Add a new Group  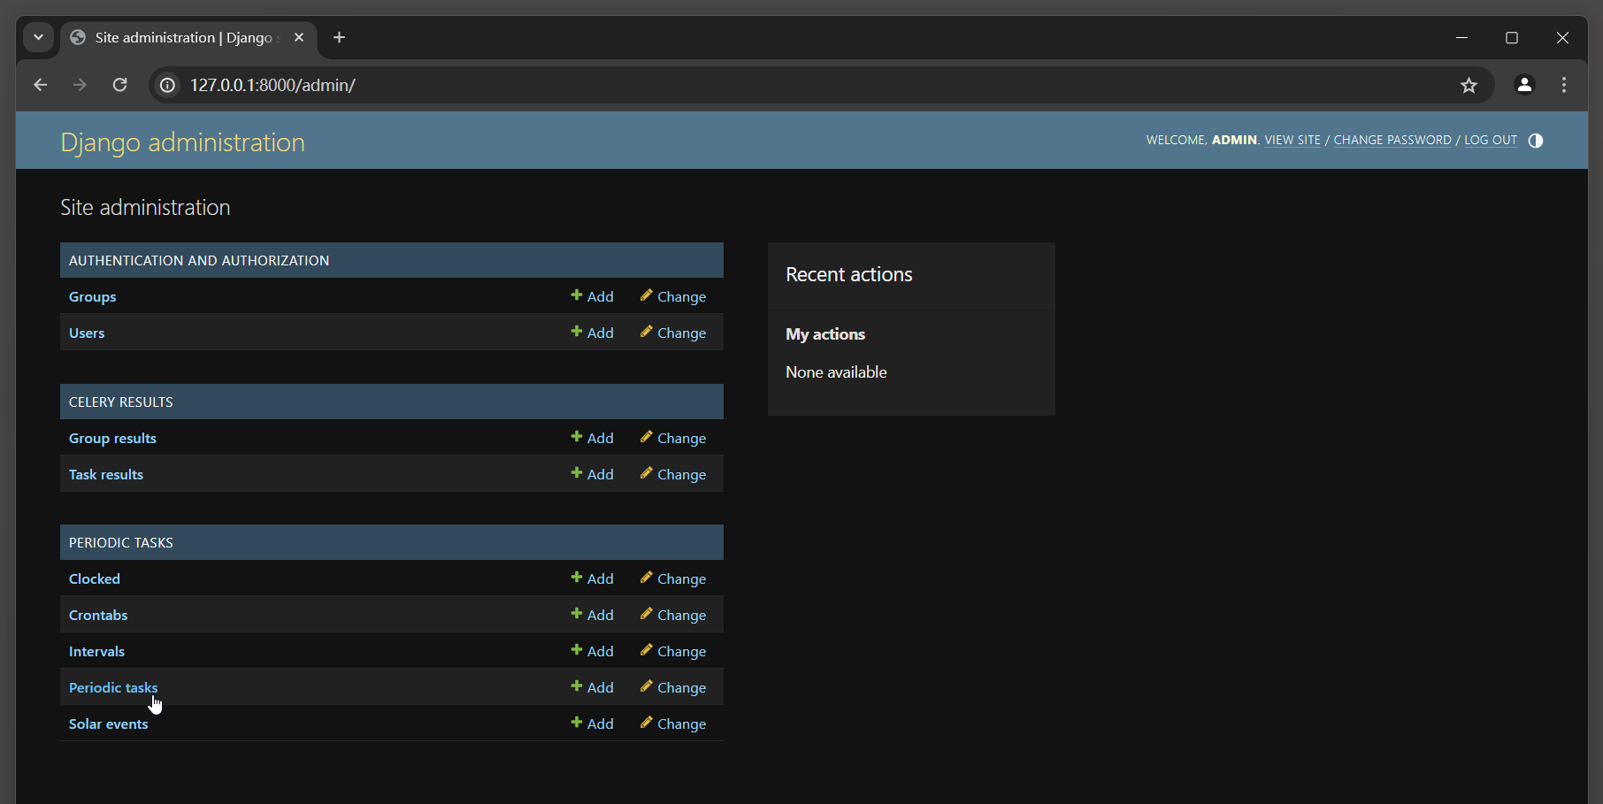tap(592, 296)
